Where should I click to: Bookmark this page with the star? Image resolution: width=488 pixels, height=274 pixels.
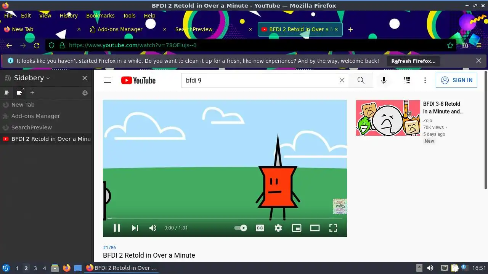tap(450, 45)
